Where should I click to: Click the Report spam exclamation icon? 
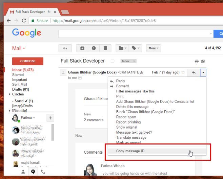[x=94, y=48]
